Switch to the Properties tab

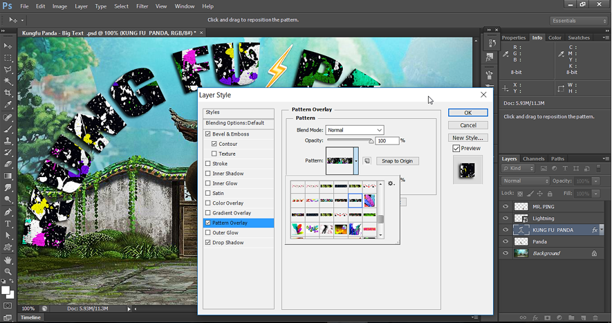[x=514, y=37]
